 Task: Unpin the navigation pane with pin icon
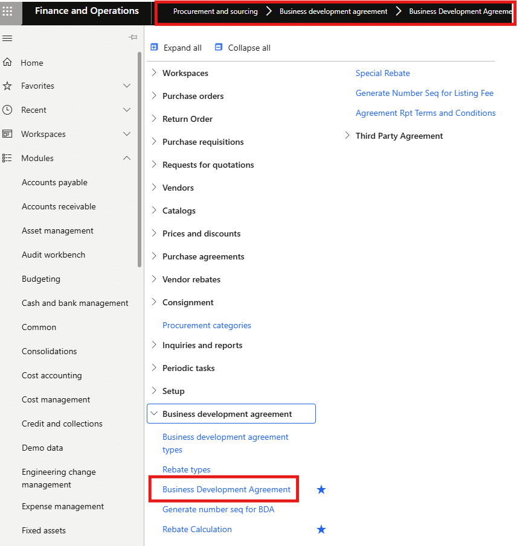(133, 37)
